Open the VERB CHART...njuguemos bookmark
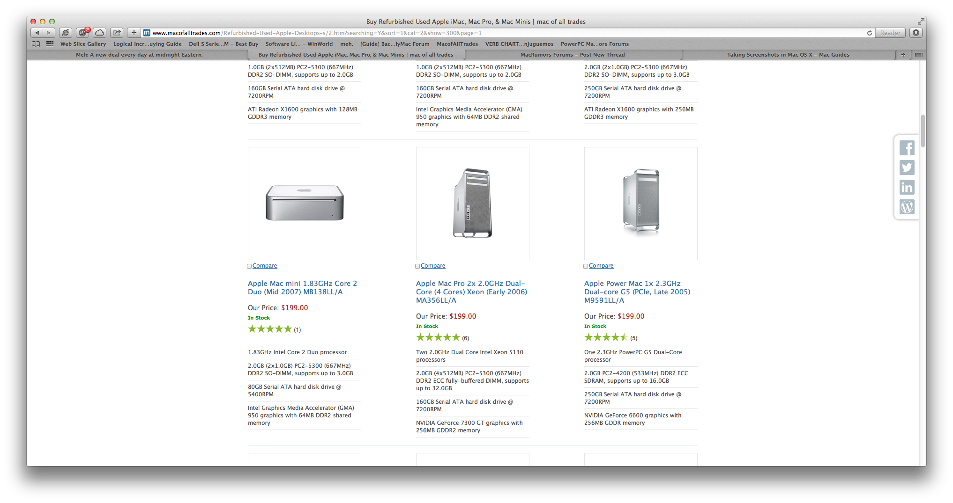Viewport: 953px width, 503px height. coord(519,44)
